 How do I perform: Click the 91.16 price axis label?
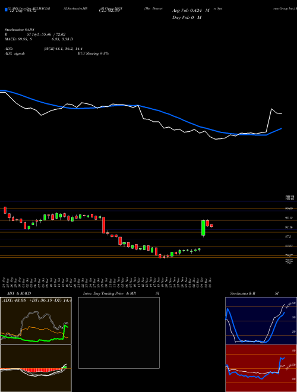(x=289, y=227)
